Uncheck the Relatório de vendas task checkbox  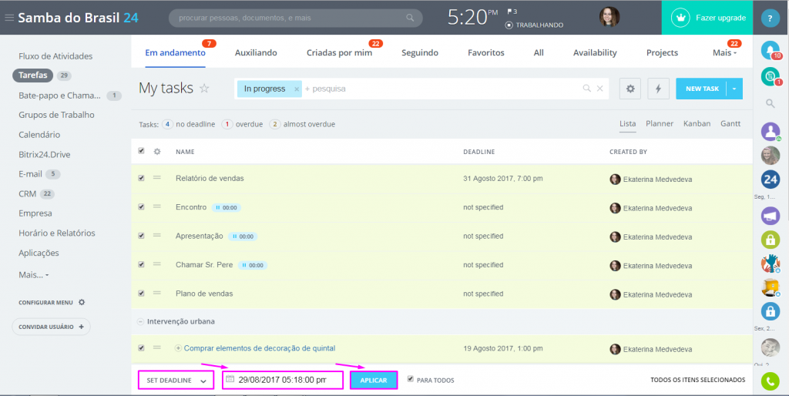coord(141,178)
